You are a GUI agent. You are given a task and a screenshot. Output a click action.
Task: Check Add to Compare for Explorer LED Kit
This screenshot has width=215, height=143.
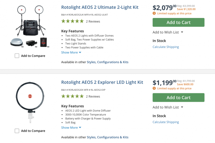tap(17, 131)
